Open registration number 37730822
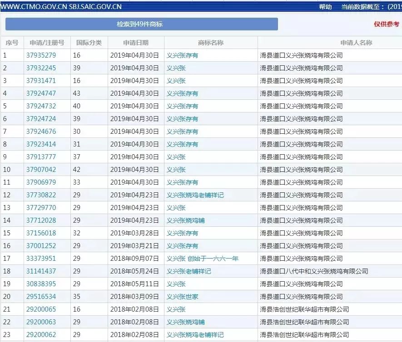Viewport: 402px width, 342px height. [x=41, y=195]
